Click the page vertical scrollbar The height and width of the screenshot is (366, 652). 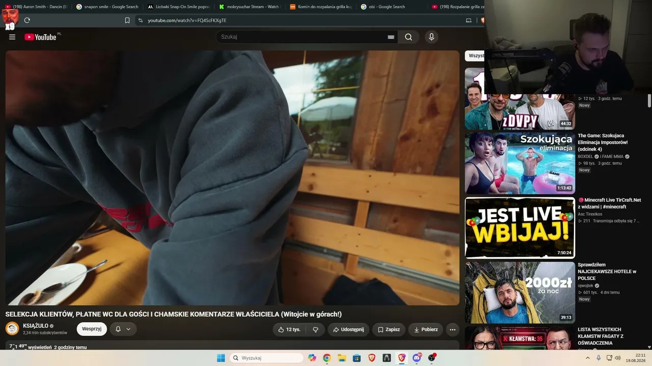coord(649,100)
